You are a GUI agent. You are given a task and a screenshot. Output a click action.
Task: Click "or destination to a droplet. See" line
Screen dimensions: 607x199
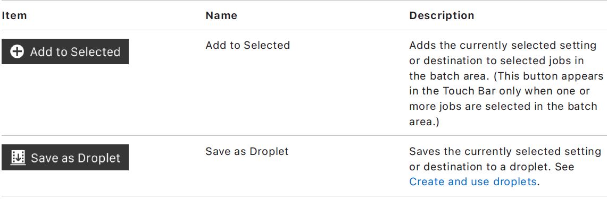[x=492, y=167]
